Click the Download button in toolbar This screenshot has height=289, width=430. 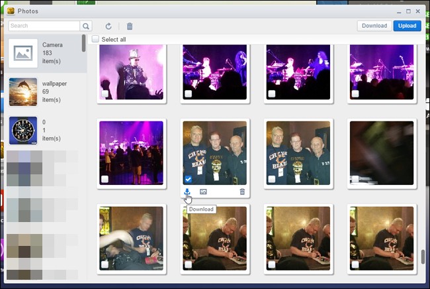click(x=374, y=26)
